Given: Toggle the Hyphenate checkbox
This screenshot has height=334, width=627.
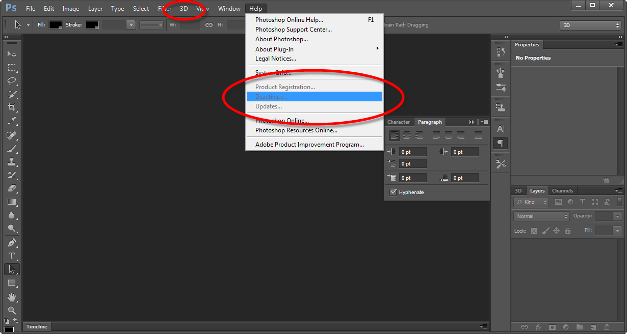Looking at the screenshot, I should coord(393,192).
